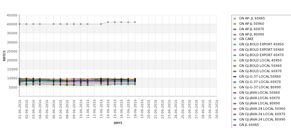Click the 01-06-2016 date axis label

20,109
